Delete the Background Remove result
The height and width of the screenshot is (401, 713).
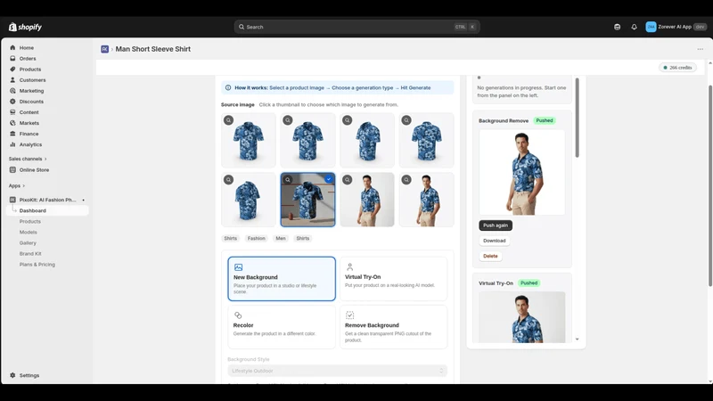490,257
